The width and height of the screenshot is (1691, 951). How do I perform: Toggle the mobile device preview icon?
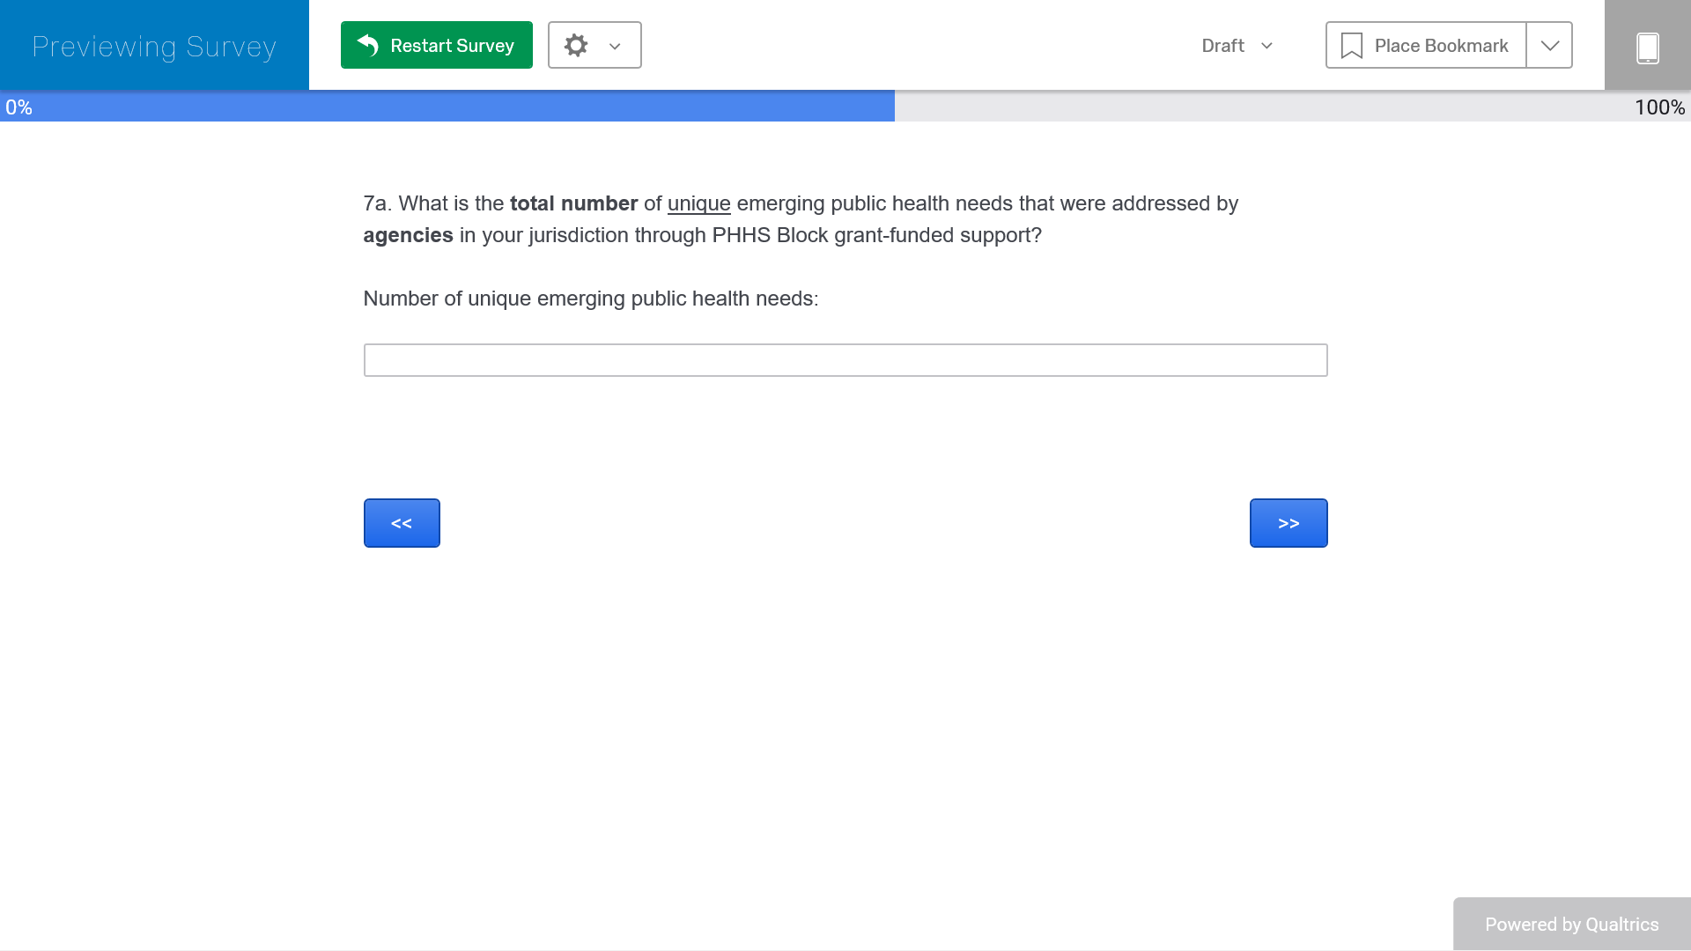pyautogui.click(x=1647, y=47)
